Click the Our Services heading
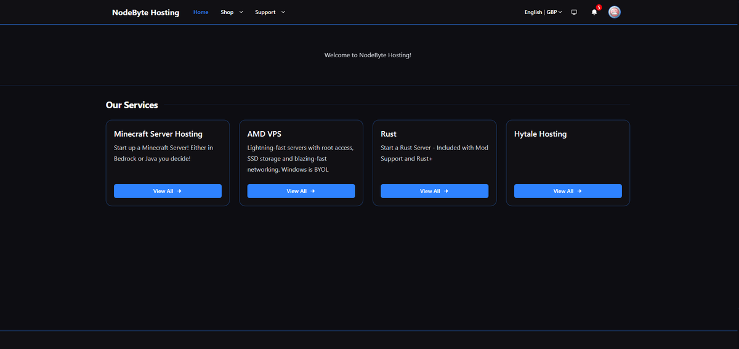 pos(132,105)
